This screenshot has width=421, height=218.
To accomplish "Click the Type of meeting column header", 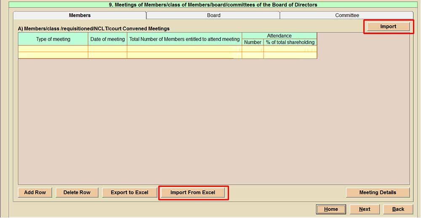I will click(53, 39).
